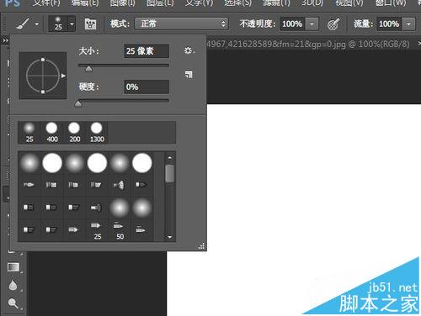This screenshot has width=421, height=316.
Task: Open the flow slider dropdown arrow
Action: tap(408, 24)
